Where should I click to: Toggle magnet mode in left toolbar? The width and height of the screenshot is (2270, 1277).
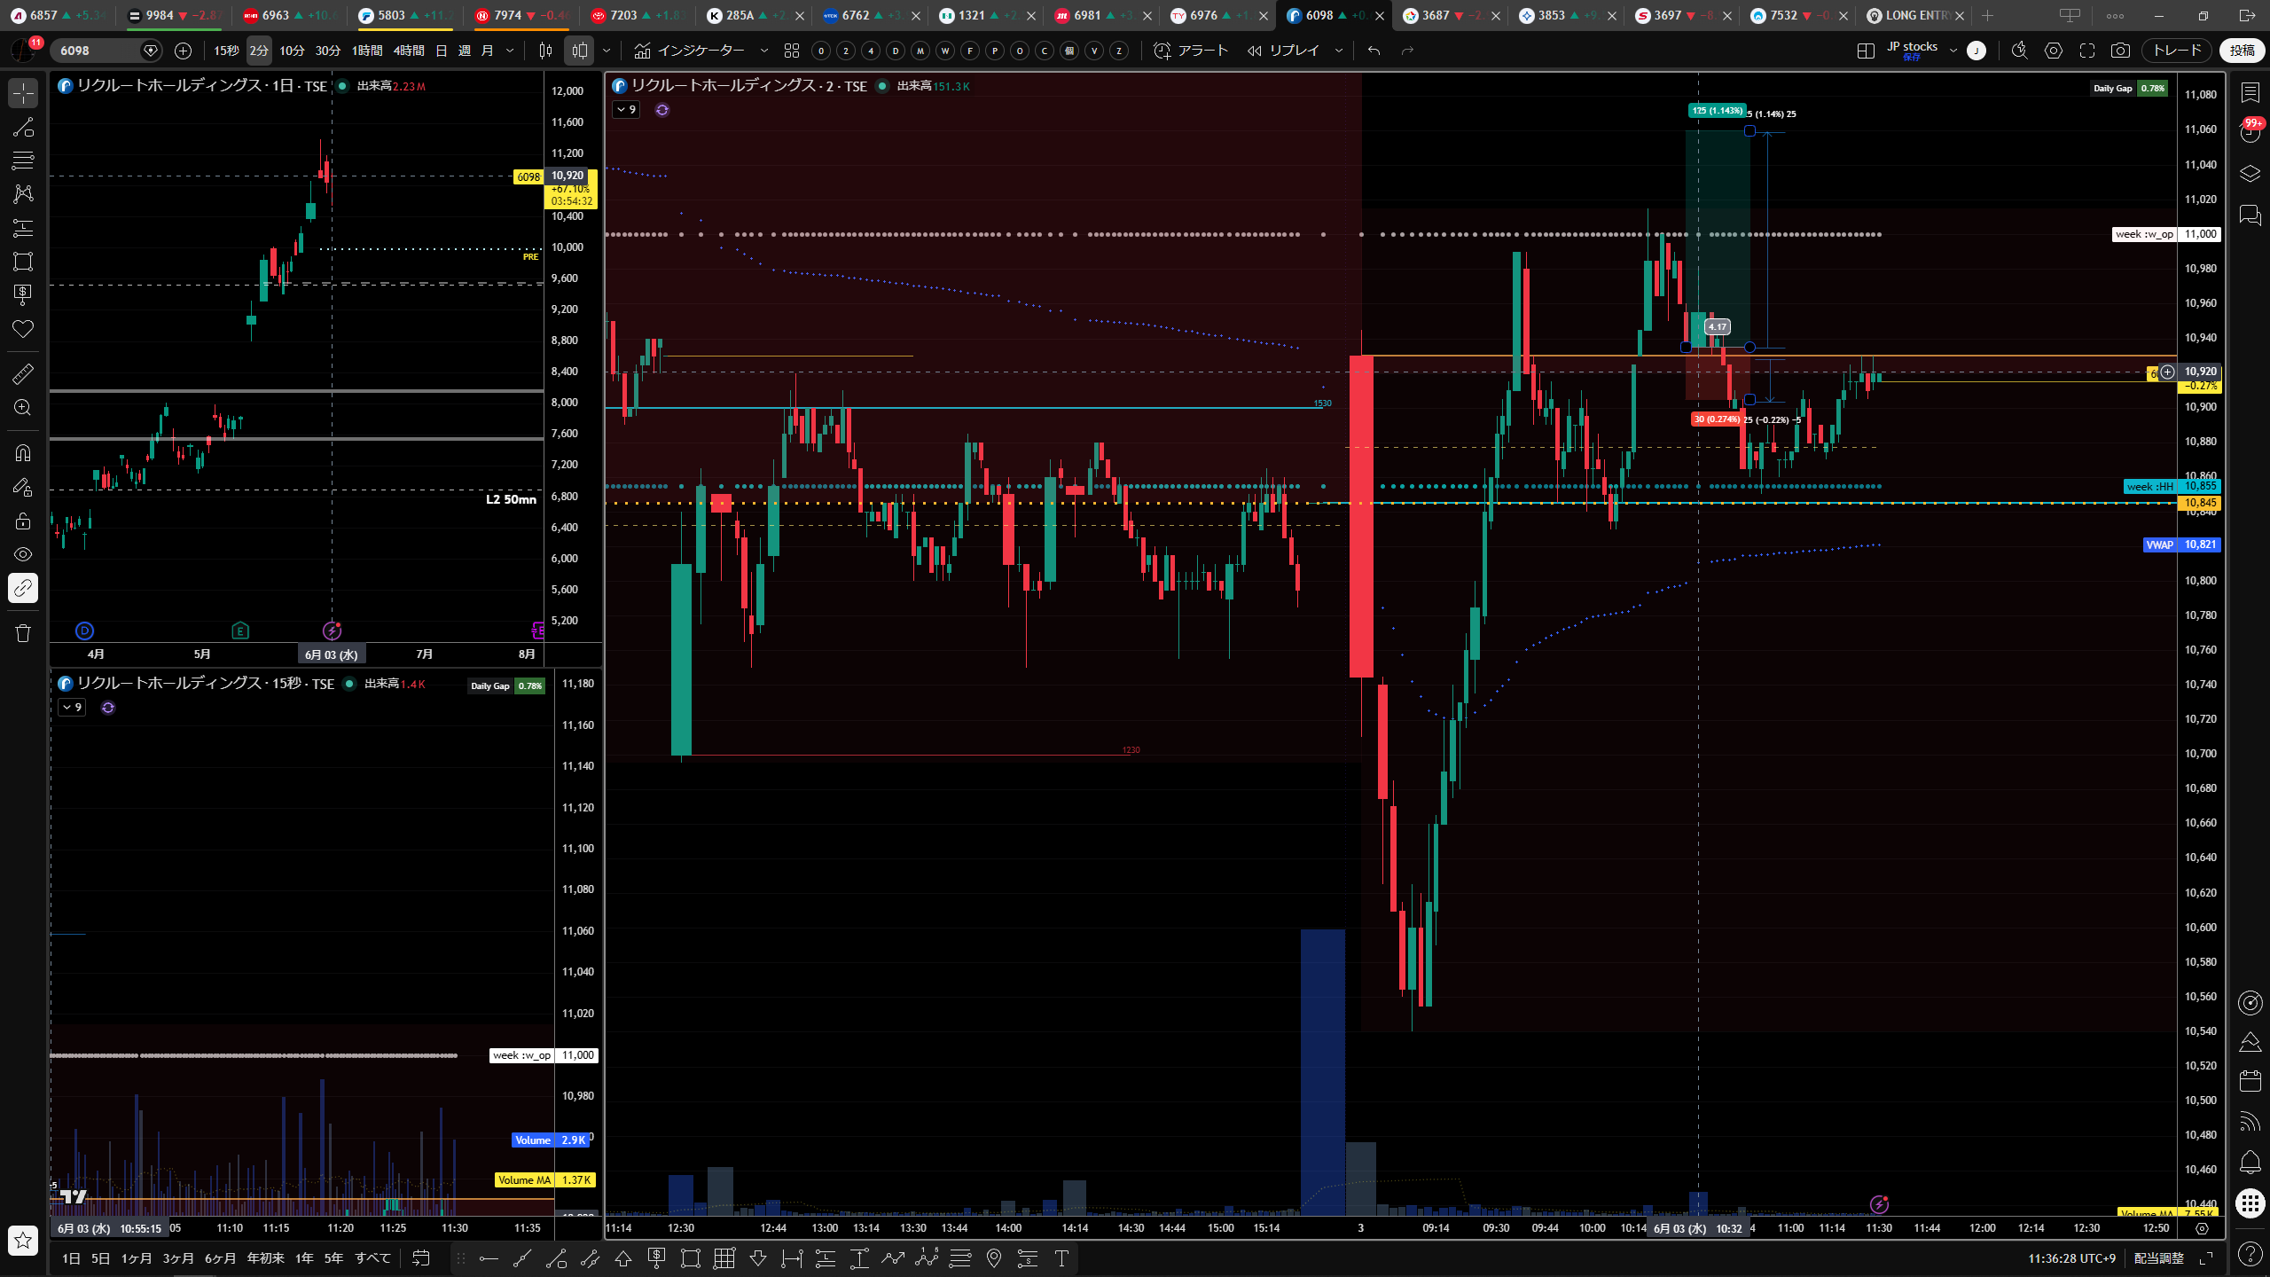[23, 453]
